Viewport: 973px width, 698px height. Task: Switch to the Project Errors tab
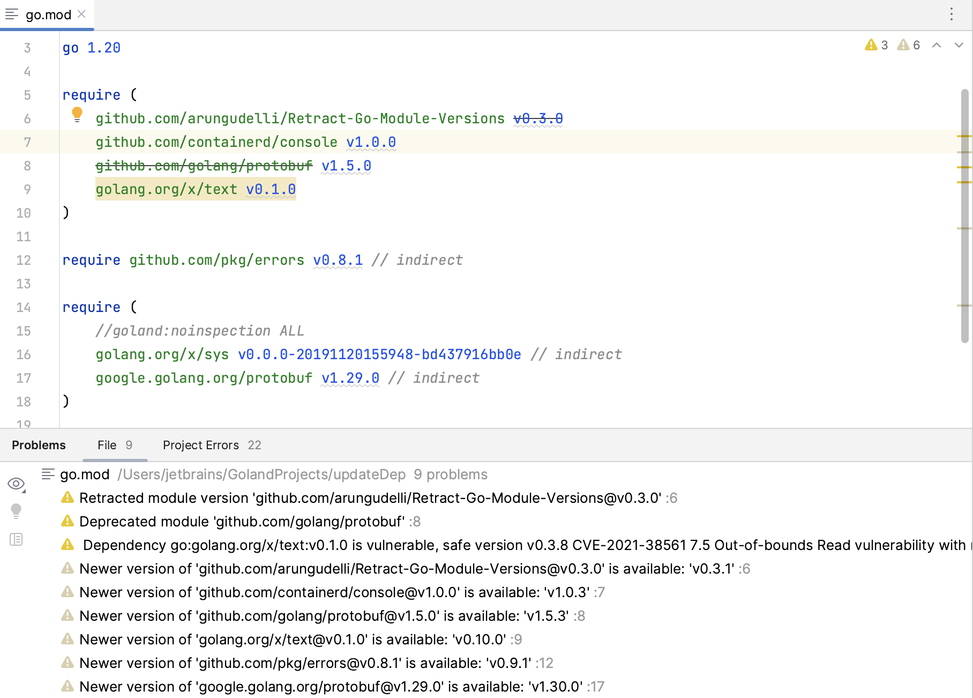212,445
